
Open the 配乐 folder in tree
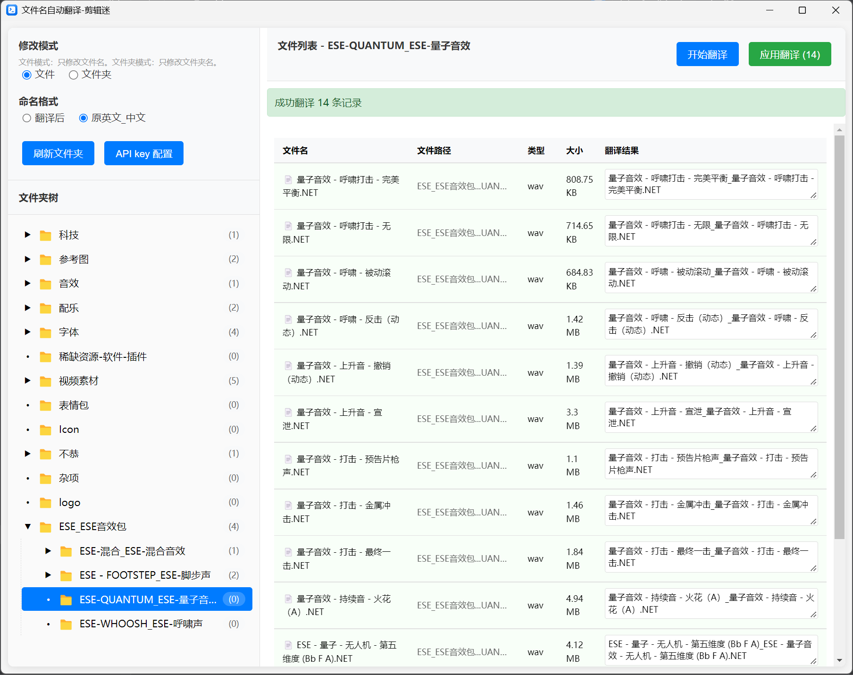[69, 308]
